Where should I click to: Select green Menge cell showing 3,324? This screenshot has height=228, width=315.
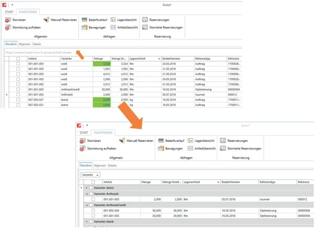click(100, 63)
